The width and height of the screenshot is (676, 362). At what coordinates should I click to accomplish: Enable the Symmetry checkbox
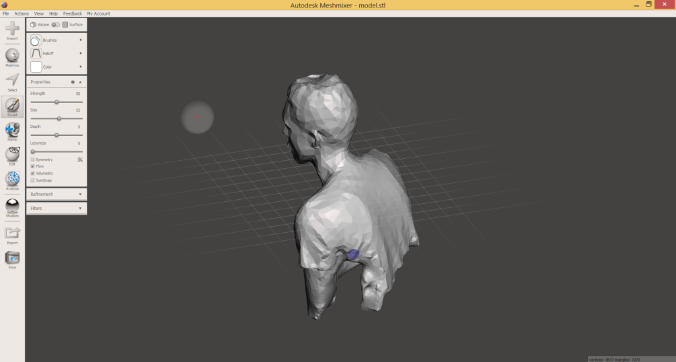[x=32, y=159]
